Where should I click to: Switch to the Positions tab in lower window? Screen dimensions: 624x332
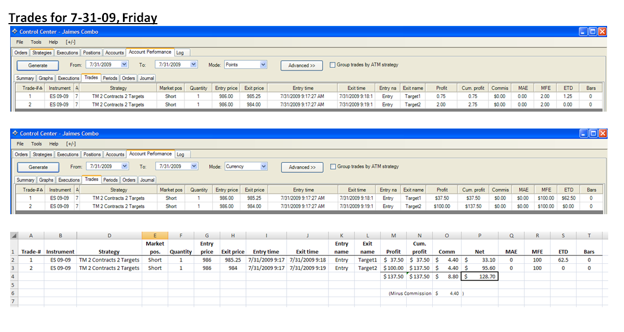pos(92,154)
